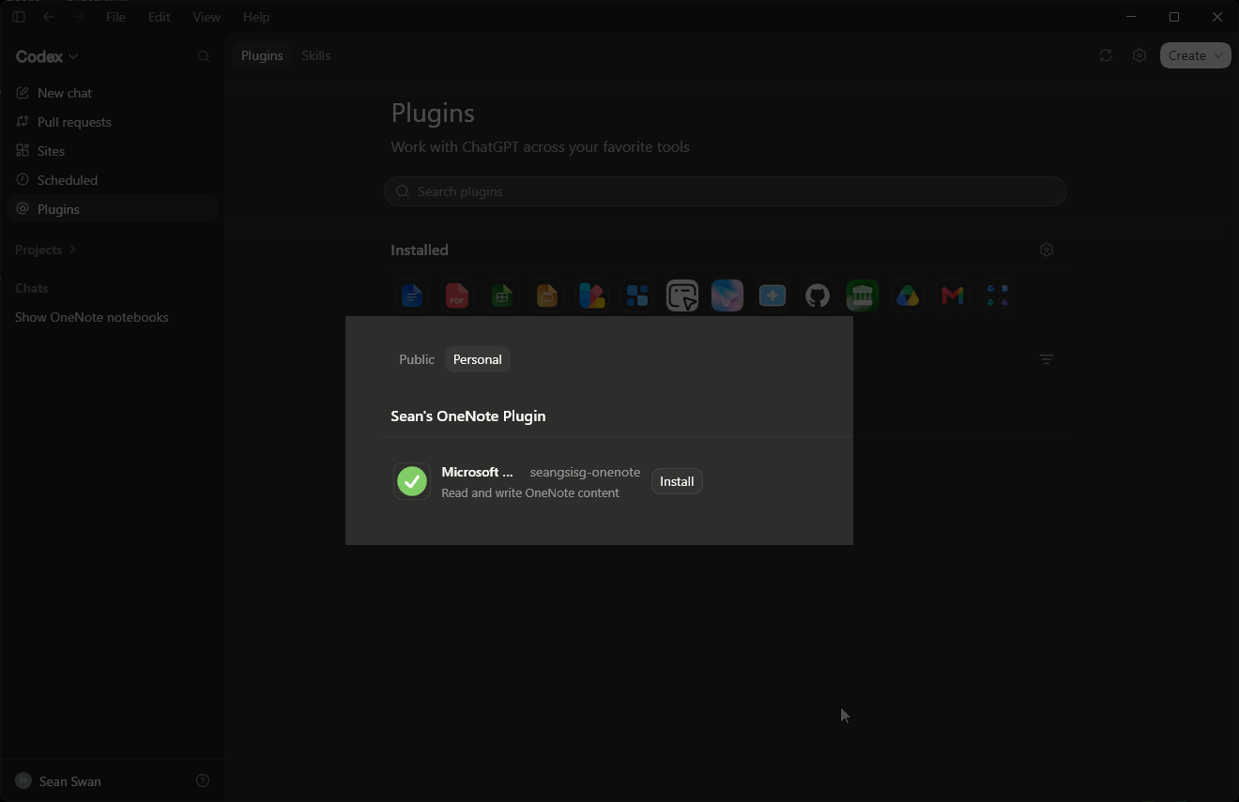Open the green bank building plugin icon
The height and width of the screenshot is (802, 1239).
tap(863, 295)
